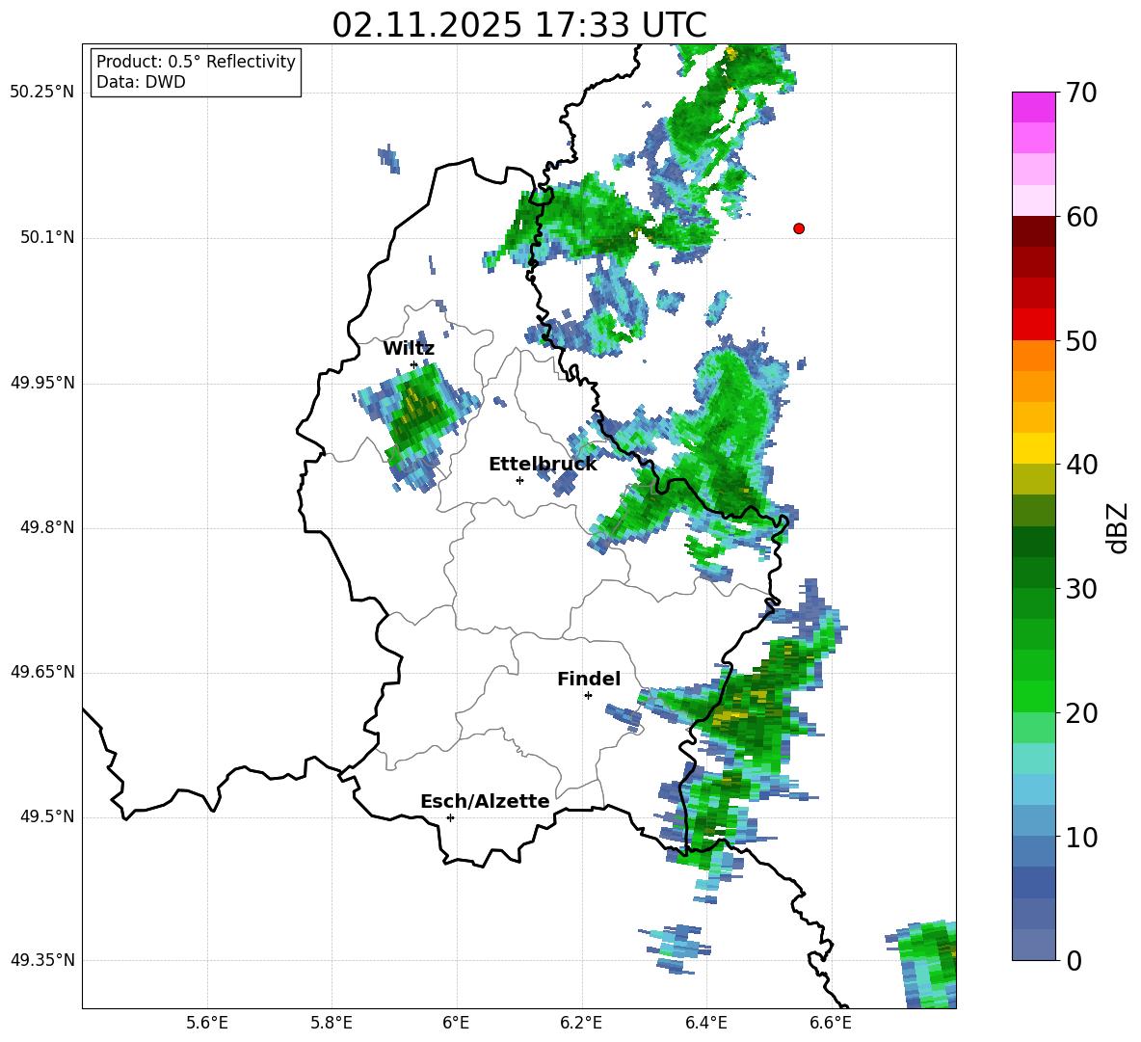The width and height of the screenshot is (1141, 1042).
Task: Click the Findel location cross marker
Action: (x=588, y=696)
